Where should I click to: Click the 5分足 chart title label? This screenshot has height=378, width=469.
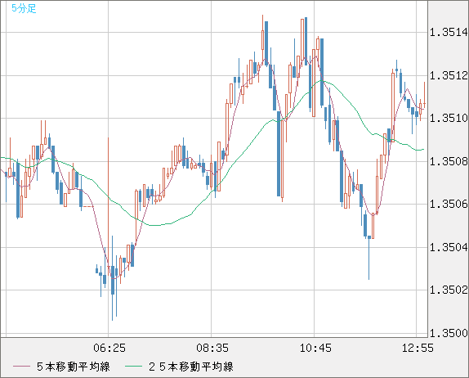coord(24,8)
